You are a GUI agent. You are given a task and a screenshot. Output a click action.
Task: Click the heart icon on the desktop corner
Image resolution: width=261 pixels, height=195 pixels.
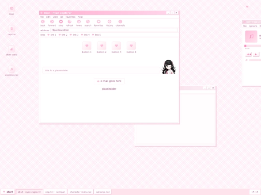pyautogui.click(x=247, y=7)
